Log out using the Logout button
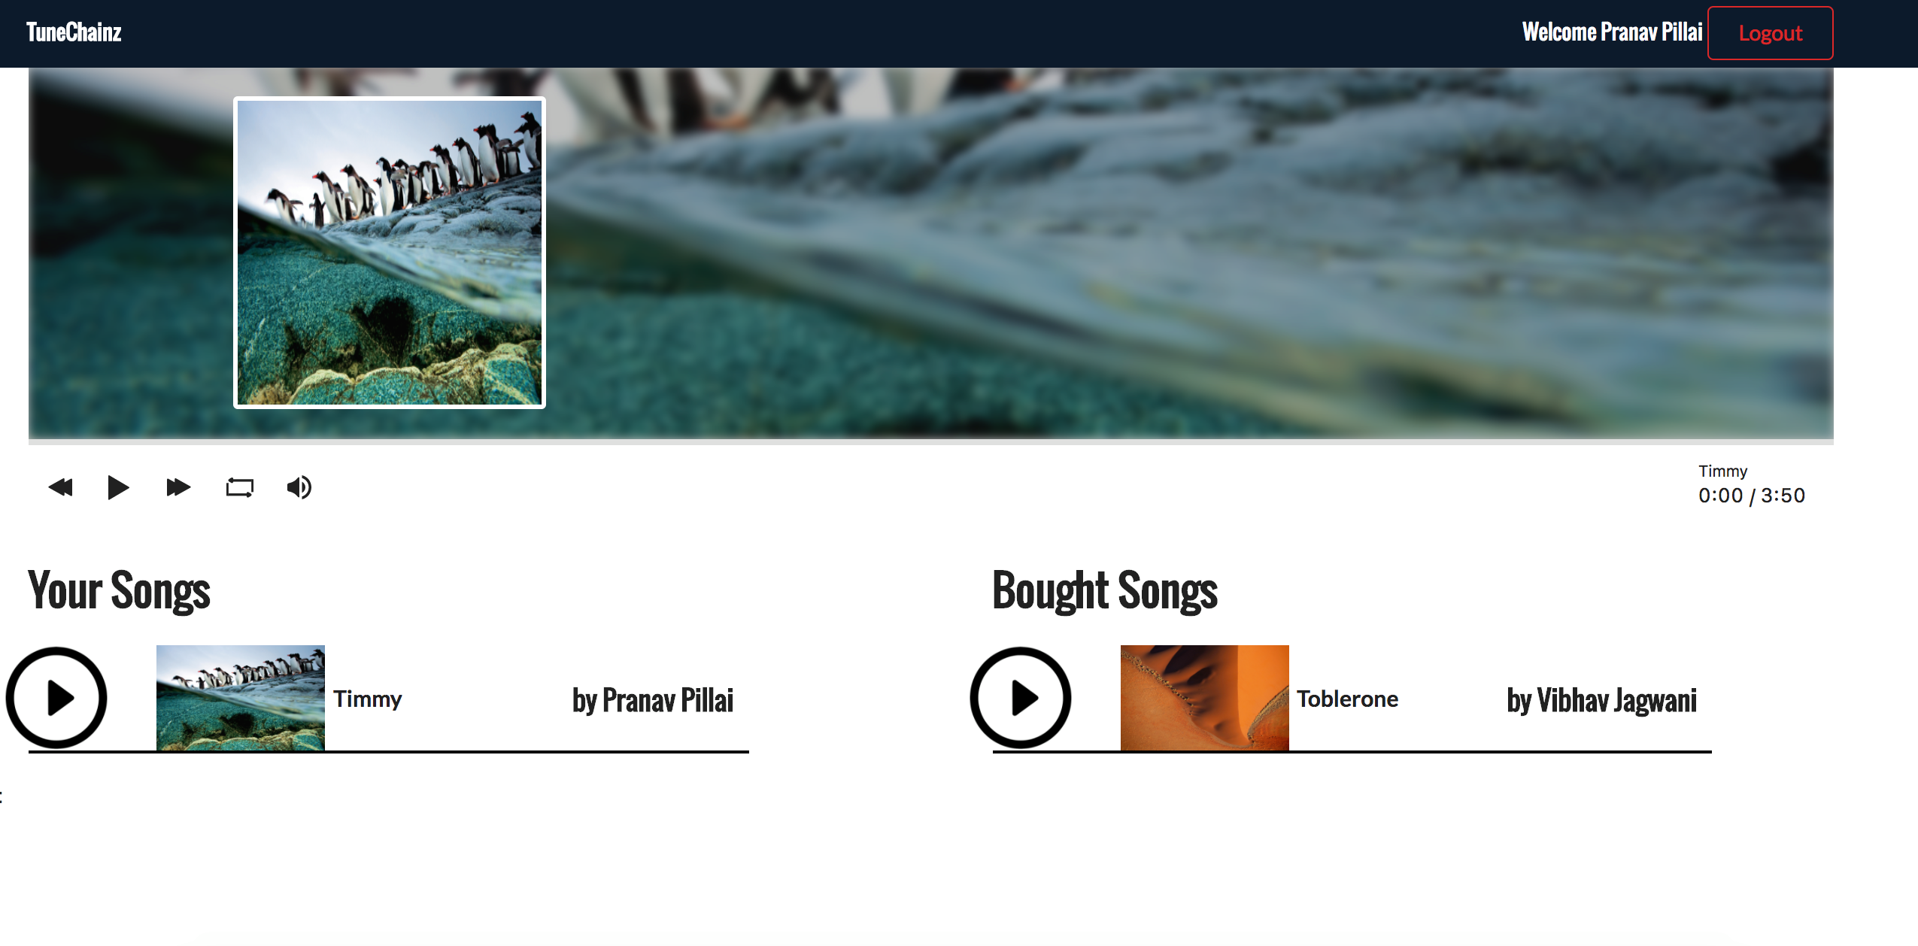1918x946 pixels. click(1771, 33)
